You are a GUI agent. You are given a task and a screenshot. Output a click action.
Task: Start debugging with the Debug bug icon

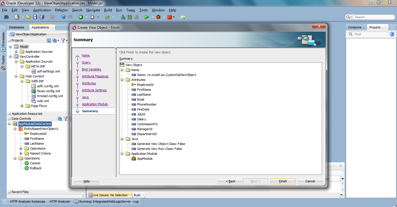pos(158,17)
